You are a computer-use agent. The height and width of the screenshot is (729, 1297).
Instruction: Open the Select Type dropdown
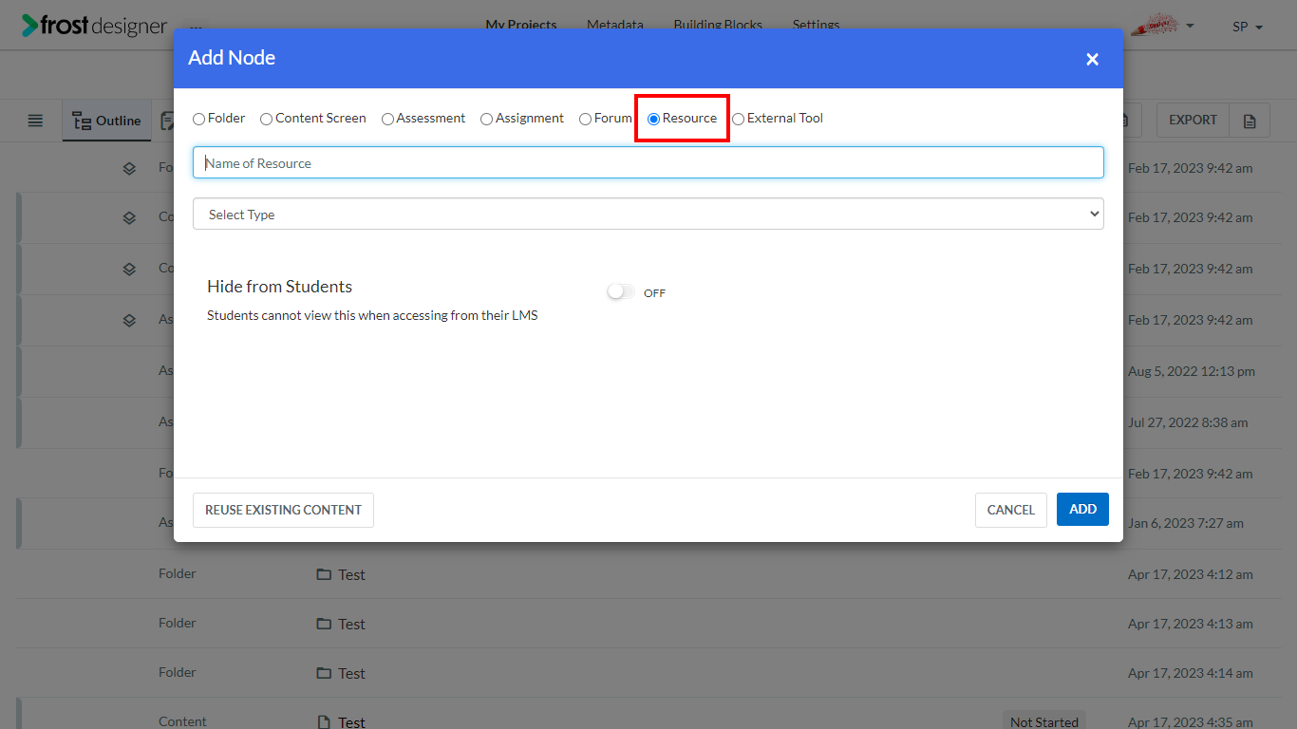[x=648, y=214]
